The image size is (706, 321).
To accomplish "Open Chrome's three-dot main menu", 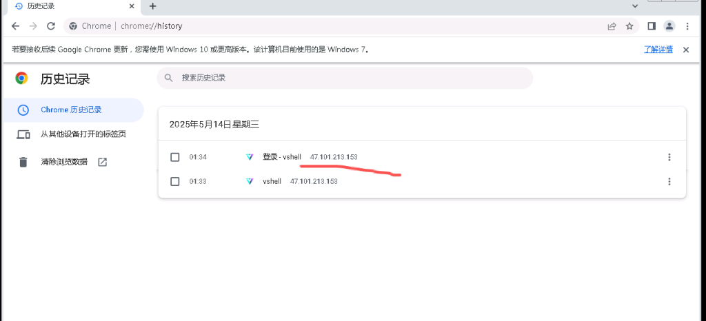I will [687, 26].
